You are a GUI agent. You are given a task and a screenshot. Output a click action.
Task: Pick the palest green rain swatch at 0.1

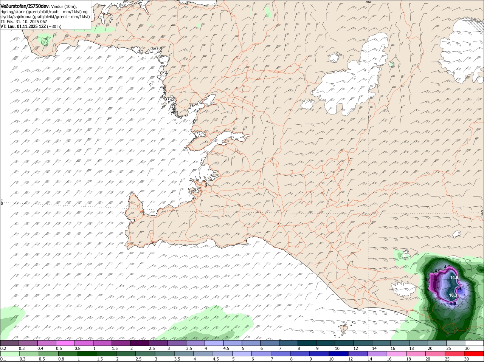(x=9, y=354)
